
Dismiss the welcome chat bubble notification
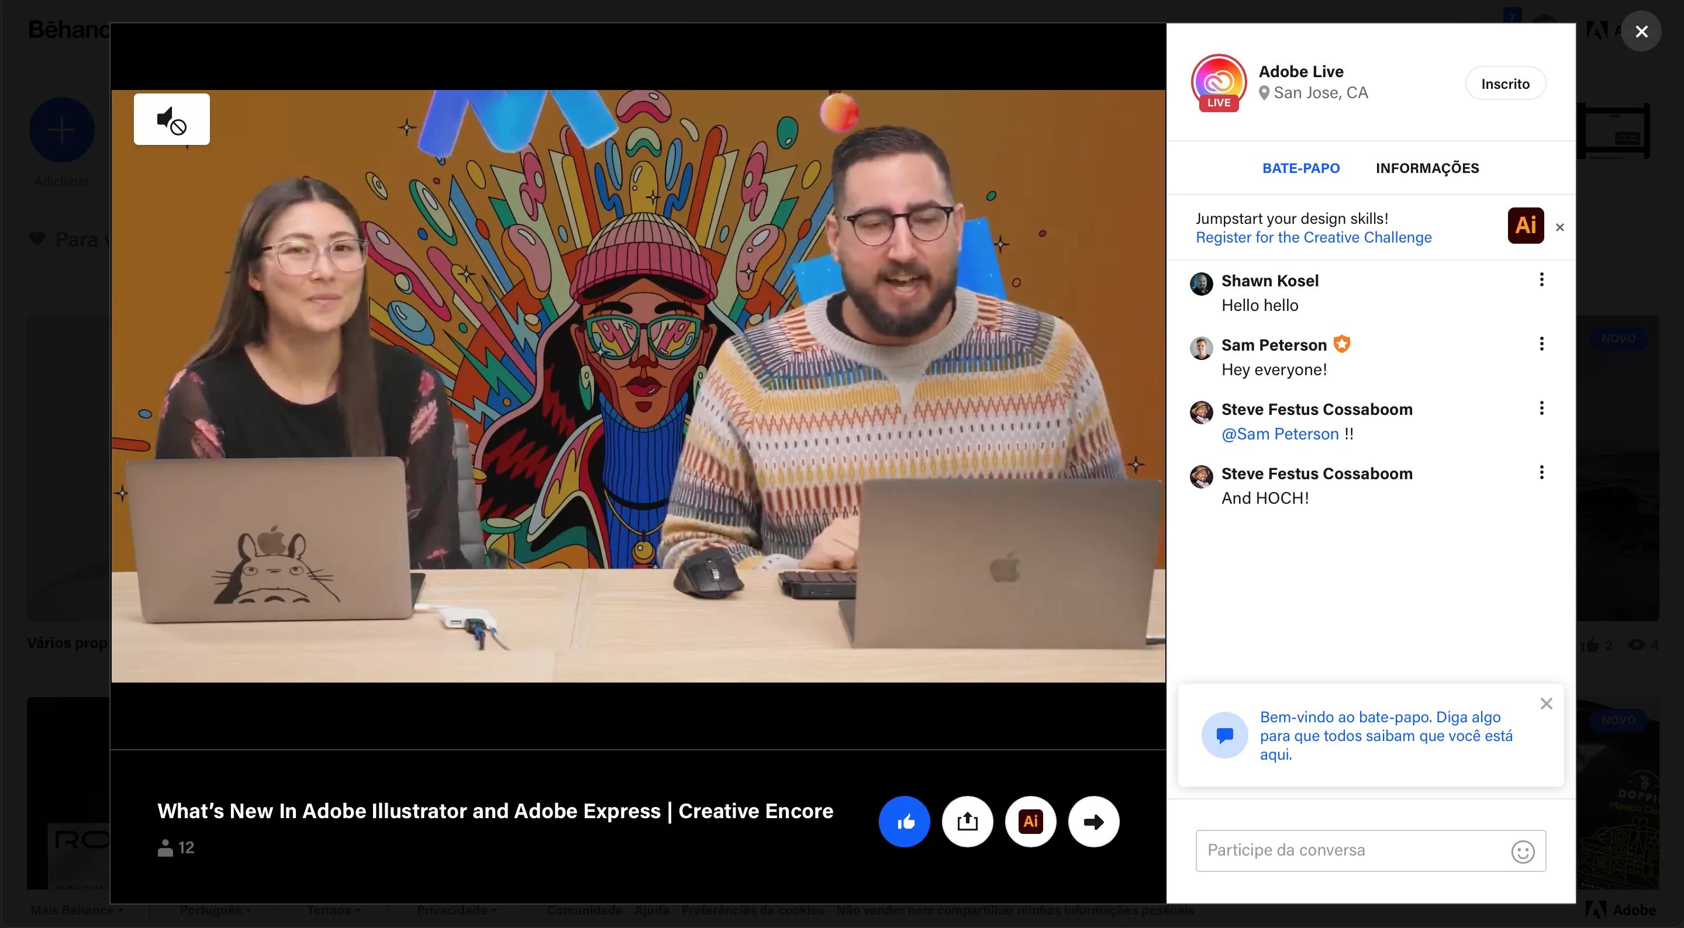click(1546, 704)
